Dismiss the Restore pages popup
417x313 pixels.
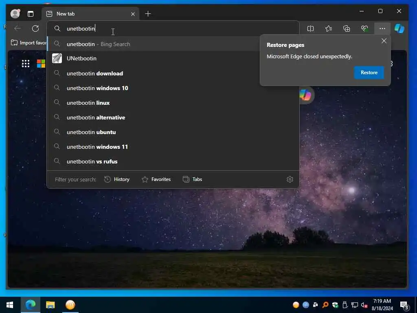point(384,41)
